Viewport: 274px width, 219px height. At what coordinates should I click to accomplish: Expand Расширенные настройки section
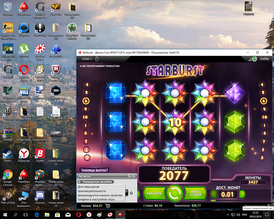[x=96, y=182]
